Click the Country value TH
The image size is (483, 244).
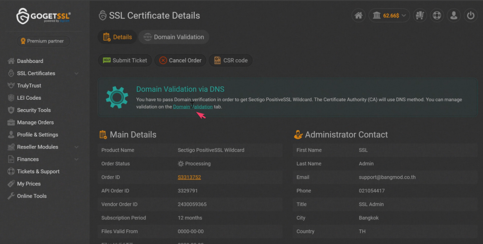[x=362, y=231]
